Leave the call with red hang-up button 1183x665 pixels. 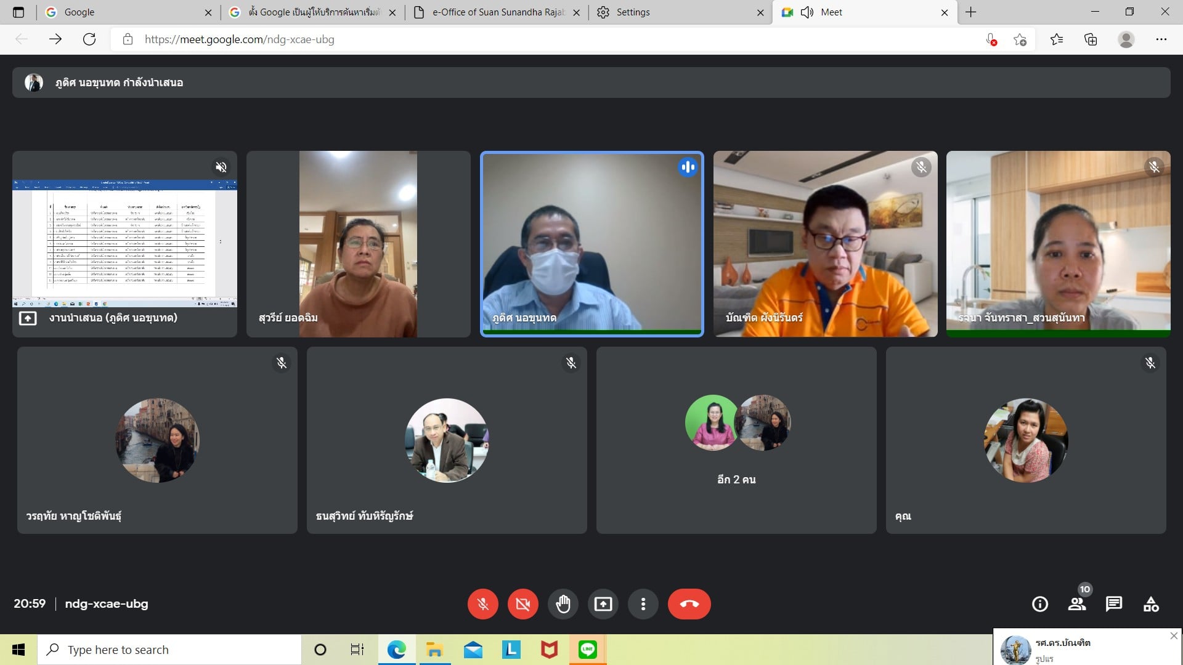pyautogui.click(x=689, y=604)
